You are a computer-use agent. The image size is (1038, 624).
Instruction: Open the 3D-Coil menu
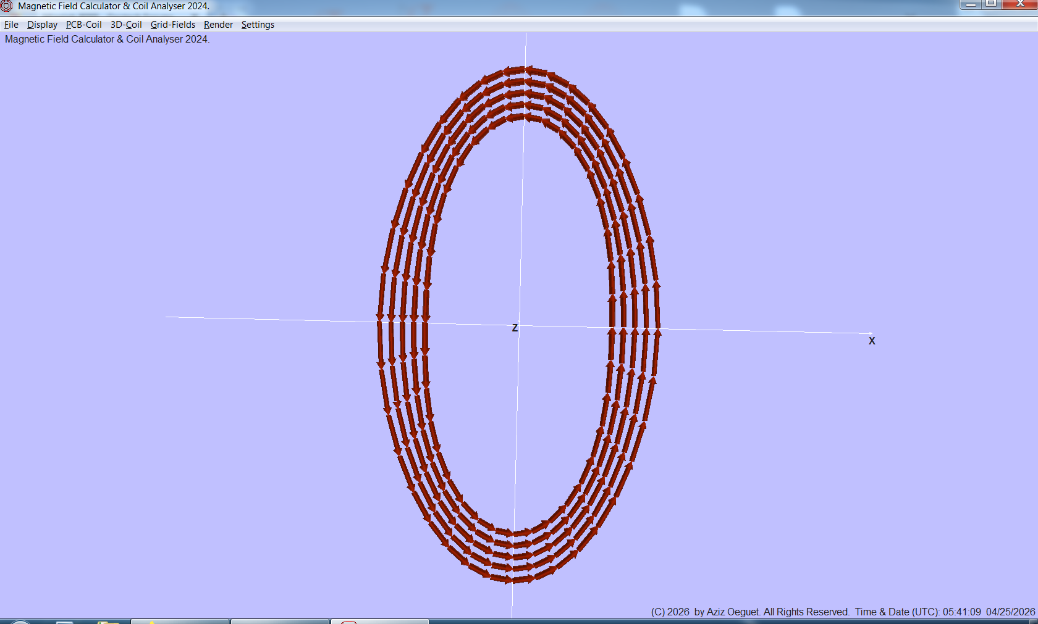(x=125, y=25)
